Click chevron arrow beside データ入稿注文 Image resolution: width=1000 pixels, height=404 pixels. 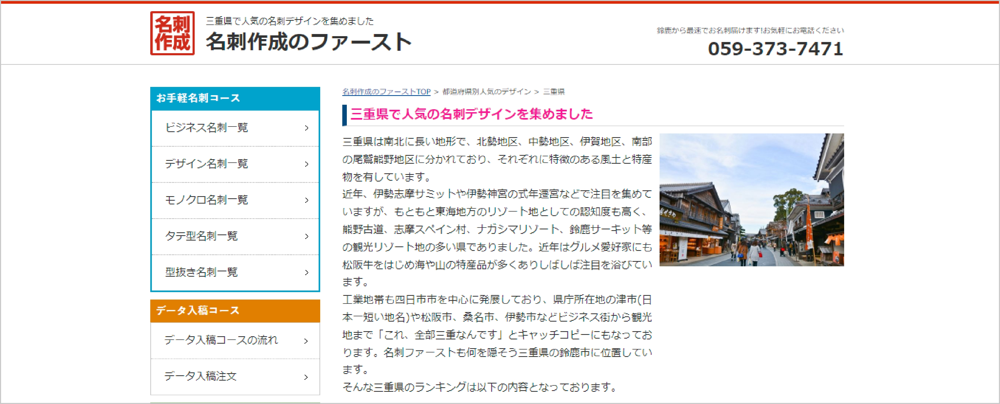coord(306,377)
